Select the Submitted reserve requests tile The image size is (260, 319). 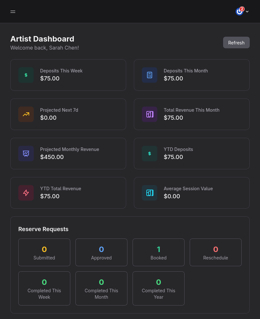click(x=44, y=252)
